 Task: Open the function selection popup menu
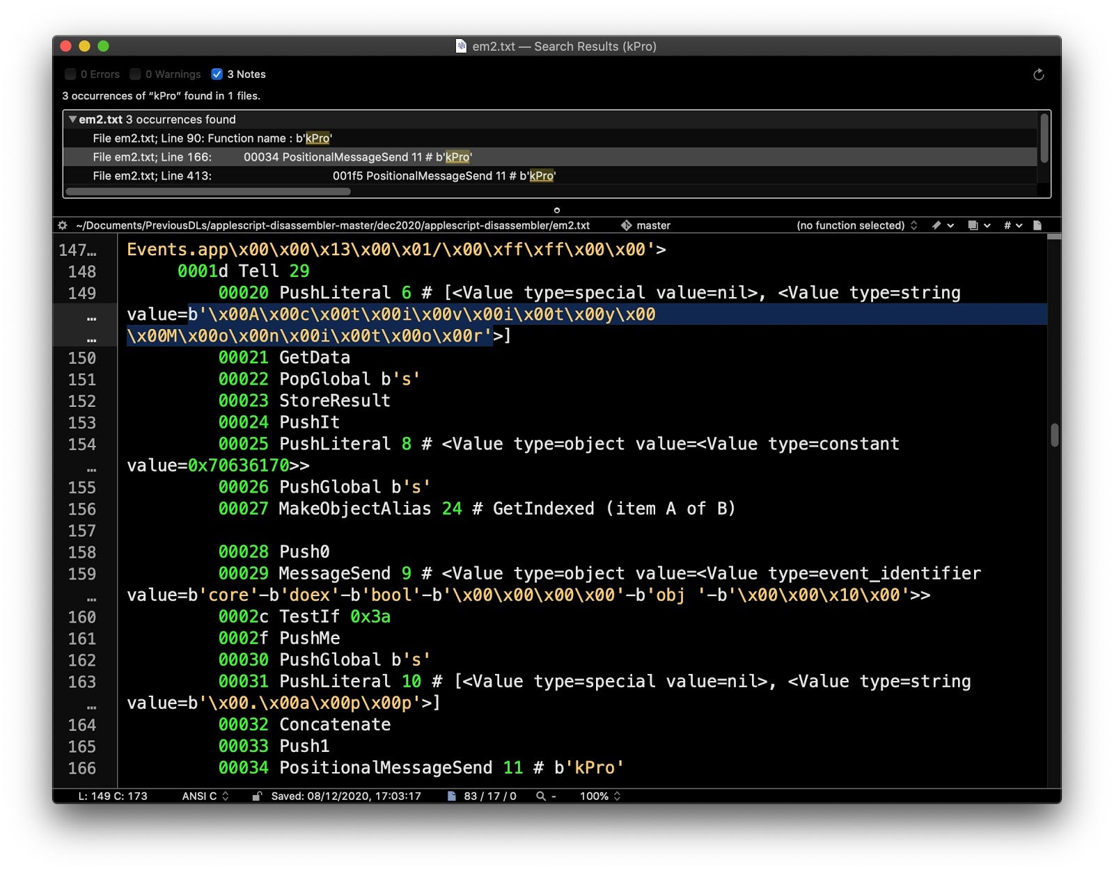856,225
